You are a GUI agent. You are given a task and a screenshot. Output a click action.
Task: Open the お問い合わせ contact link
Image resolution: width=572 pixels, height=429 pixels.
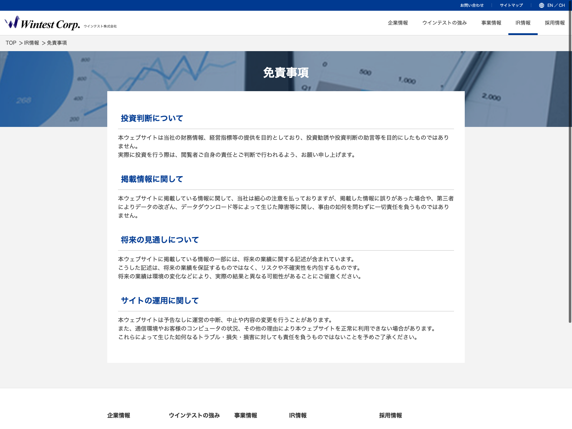[x=472, y=5]
